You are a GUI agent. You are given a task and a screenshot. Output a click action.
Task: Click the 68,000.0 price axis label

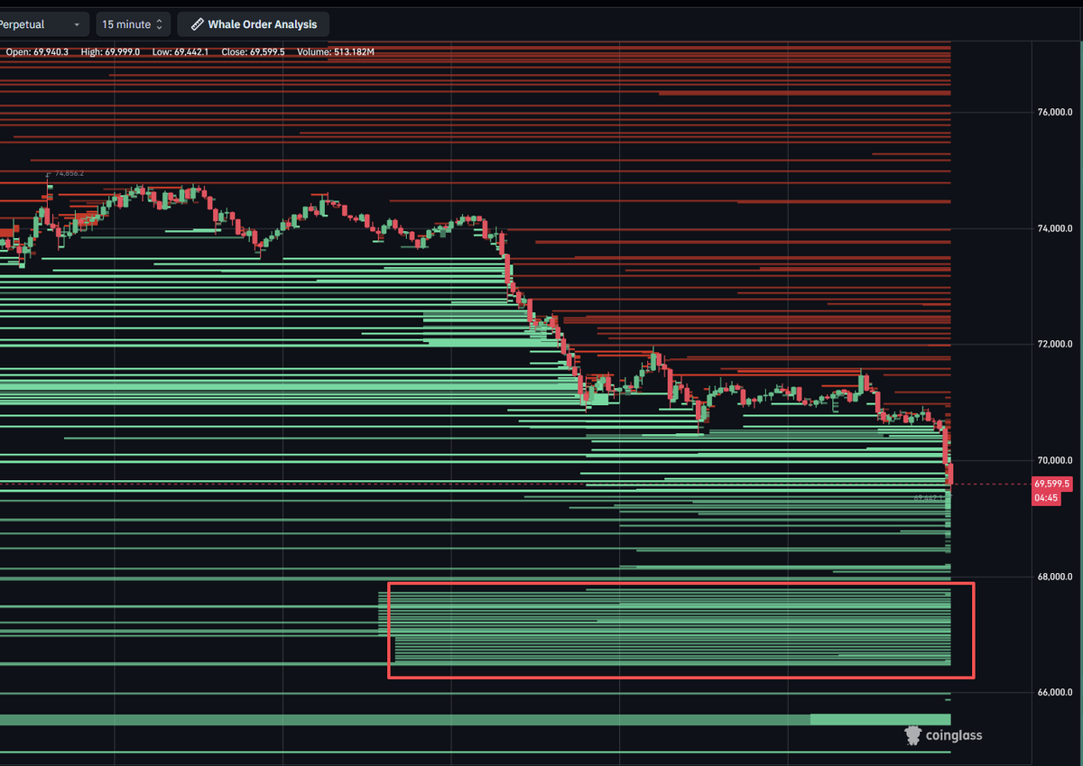tap(1054, 577)
